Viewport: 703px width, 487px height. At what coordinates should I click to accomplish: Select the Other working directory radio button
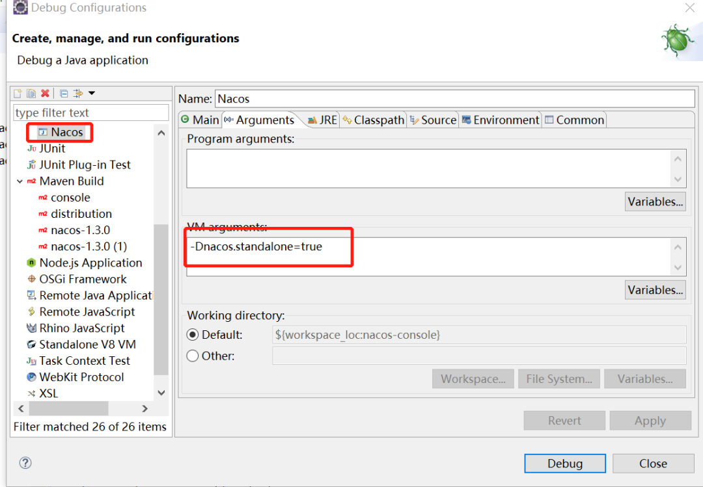click(x=193, y=356)
